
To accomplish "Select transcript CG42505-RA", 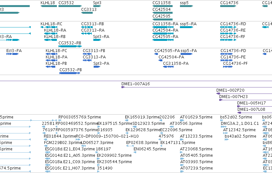I will pos(163,40).
